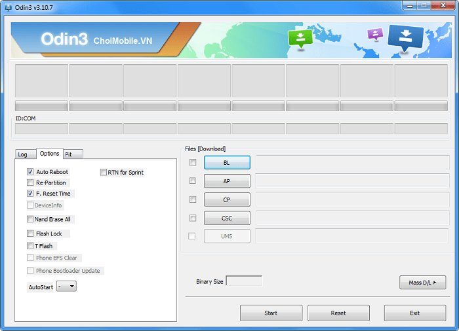
Task: Switch to the Log tab
Action: click(x=23, y=154)
